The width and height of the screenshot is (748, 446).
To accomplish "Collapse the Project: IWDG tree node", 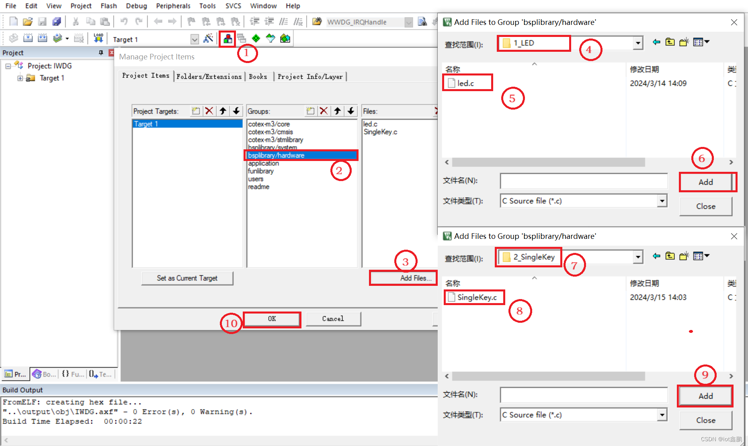I will click(8, 66).
